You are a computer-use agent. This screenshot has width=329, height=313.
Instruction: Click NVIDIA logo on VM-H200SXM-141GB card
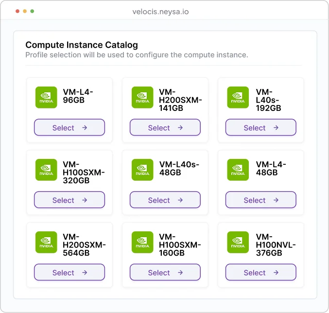142,97
